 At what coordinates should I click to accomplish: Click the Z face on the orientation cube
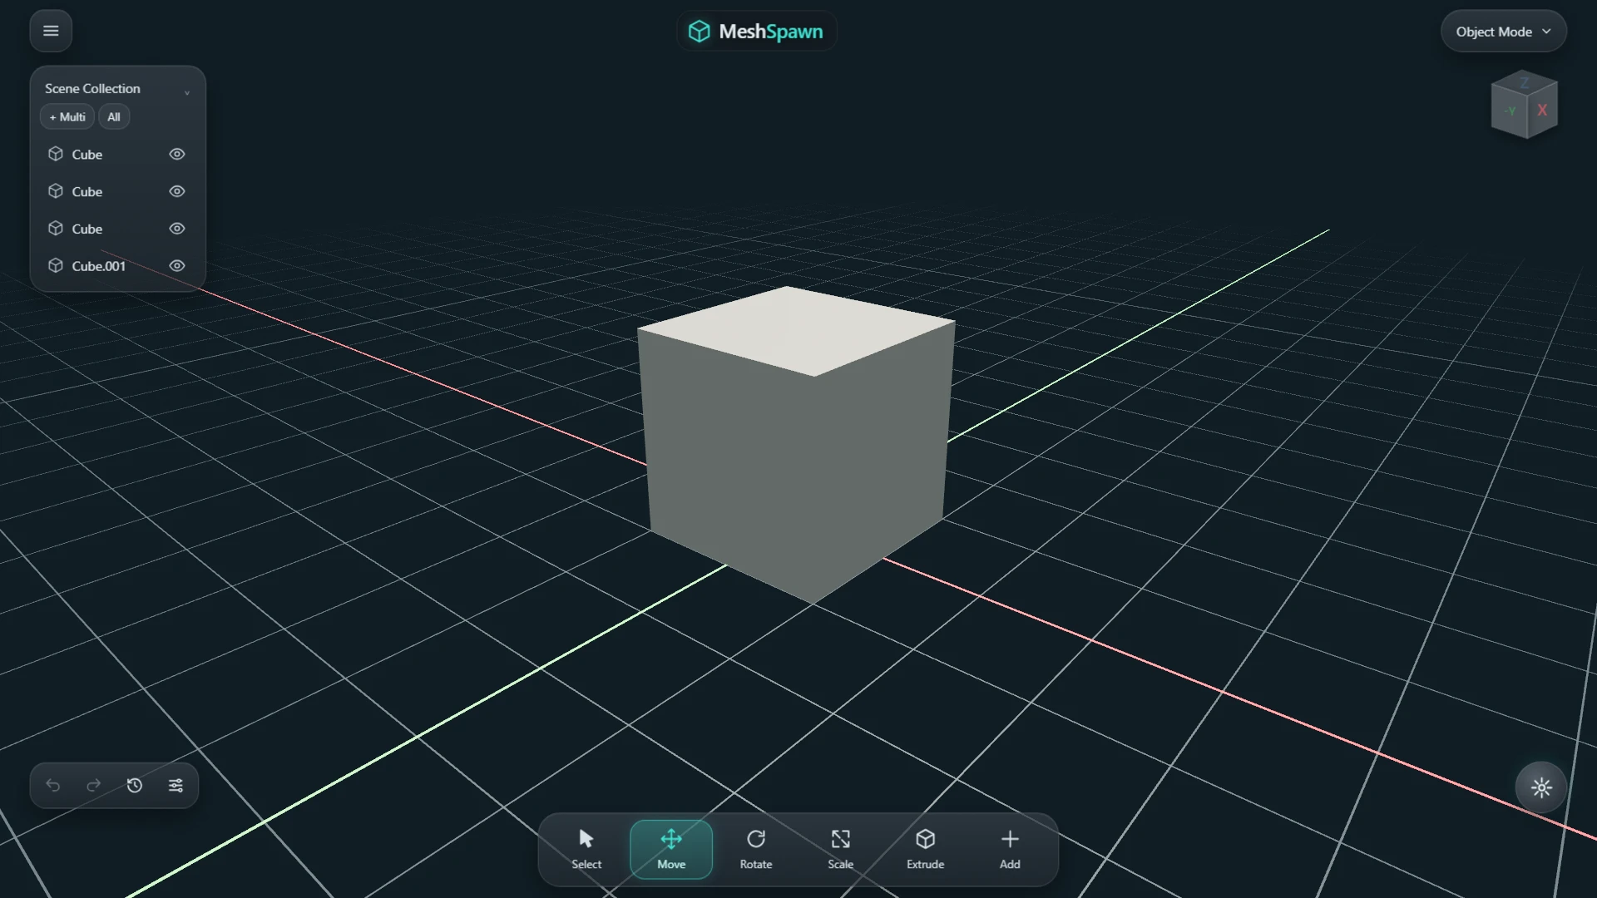[x=1525, y=81]
